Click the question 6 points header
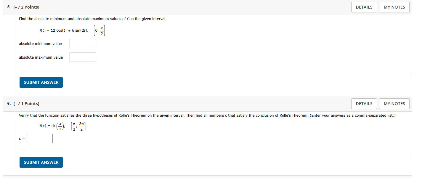The height and width of the screenshot is (178, 425). point(23,104)
